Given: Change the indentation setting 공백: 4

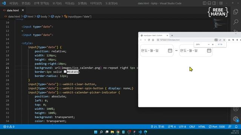Looking at the screenshot, I should click(172, 127).
